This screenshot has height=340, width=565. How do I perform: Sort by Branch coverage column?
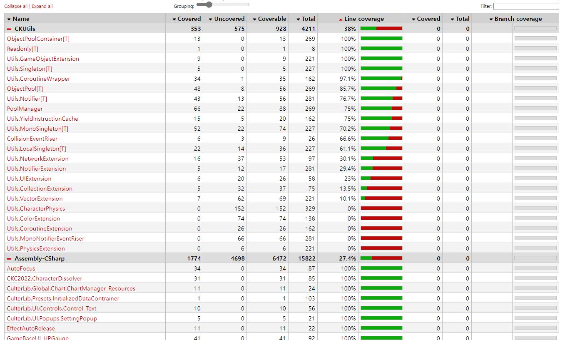click(x=515, y=19)
